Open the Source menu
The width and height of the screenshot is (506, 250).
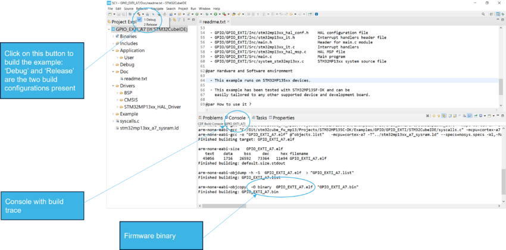129,9
